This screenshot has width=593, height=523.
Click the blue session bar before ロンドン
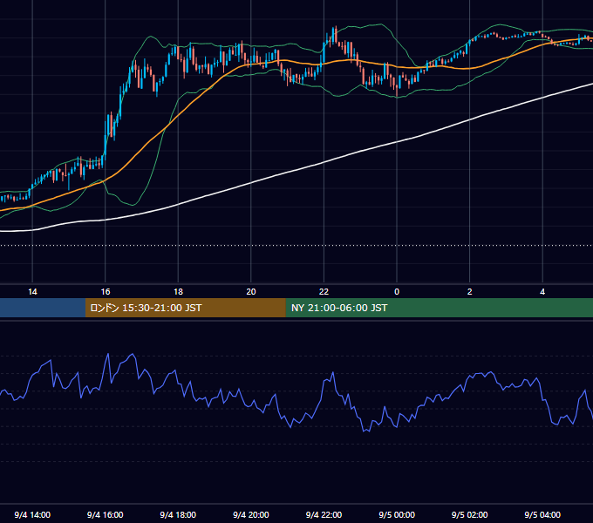[43, 308]
